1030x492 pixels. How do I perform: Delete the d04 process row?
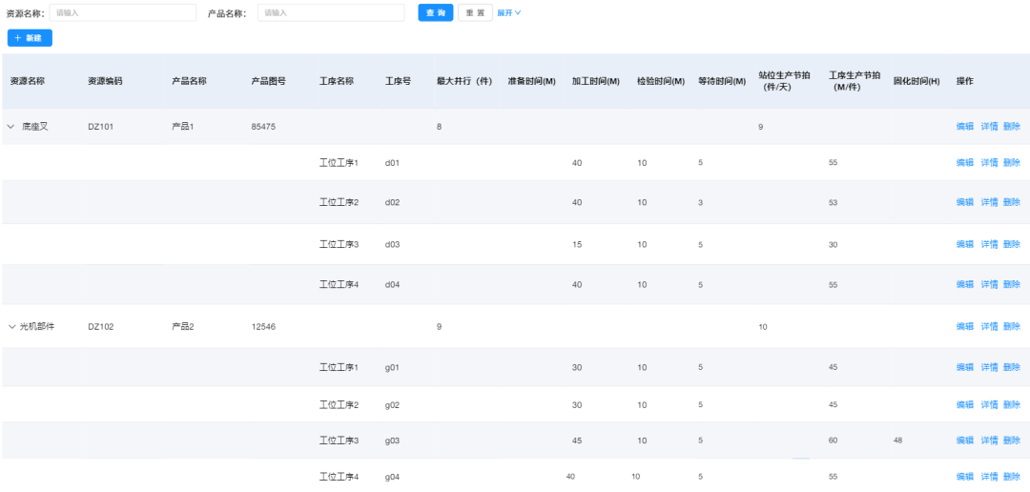[x=1012, y=284]
